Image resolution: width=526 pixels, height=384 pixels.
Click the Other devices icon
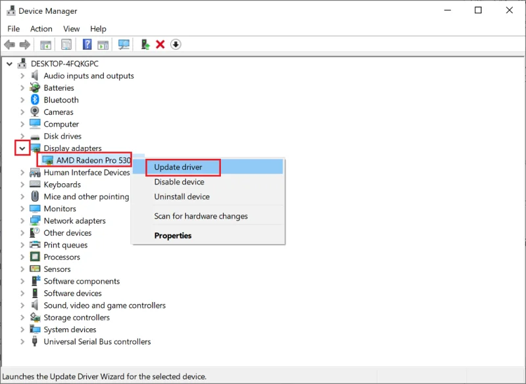coord(35,232)
